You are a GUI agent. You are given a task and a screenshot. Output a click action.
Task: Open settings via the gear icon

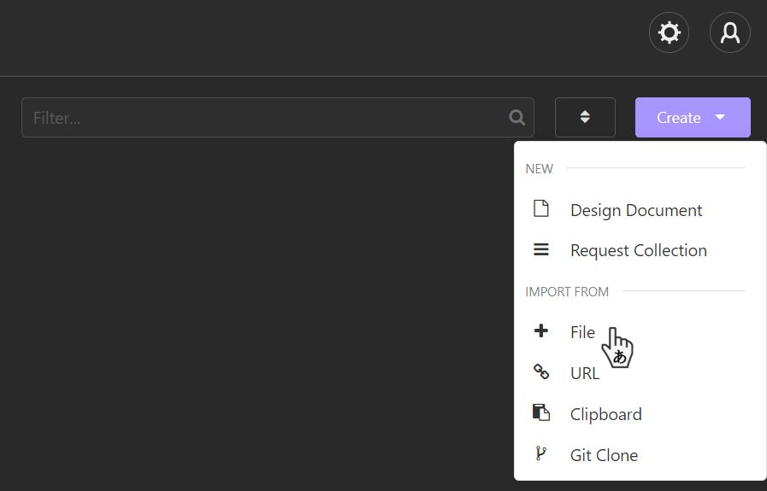click(669, 32)
